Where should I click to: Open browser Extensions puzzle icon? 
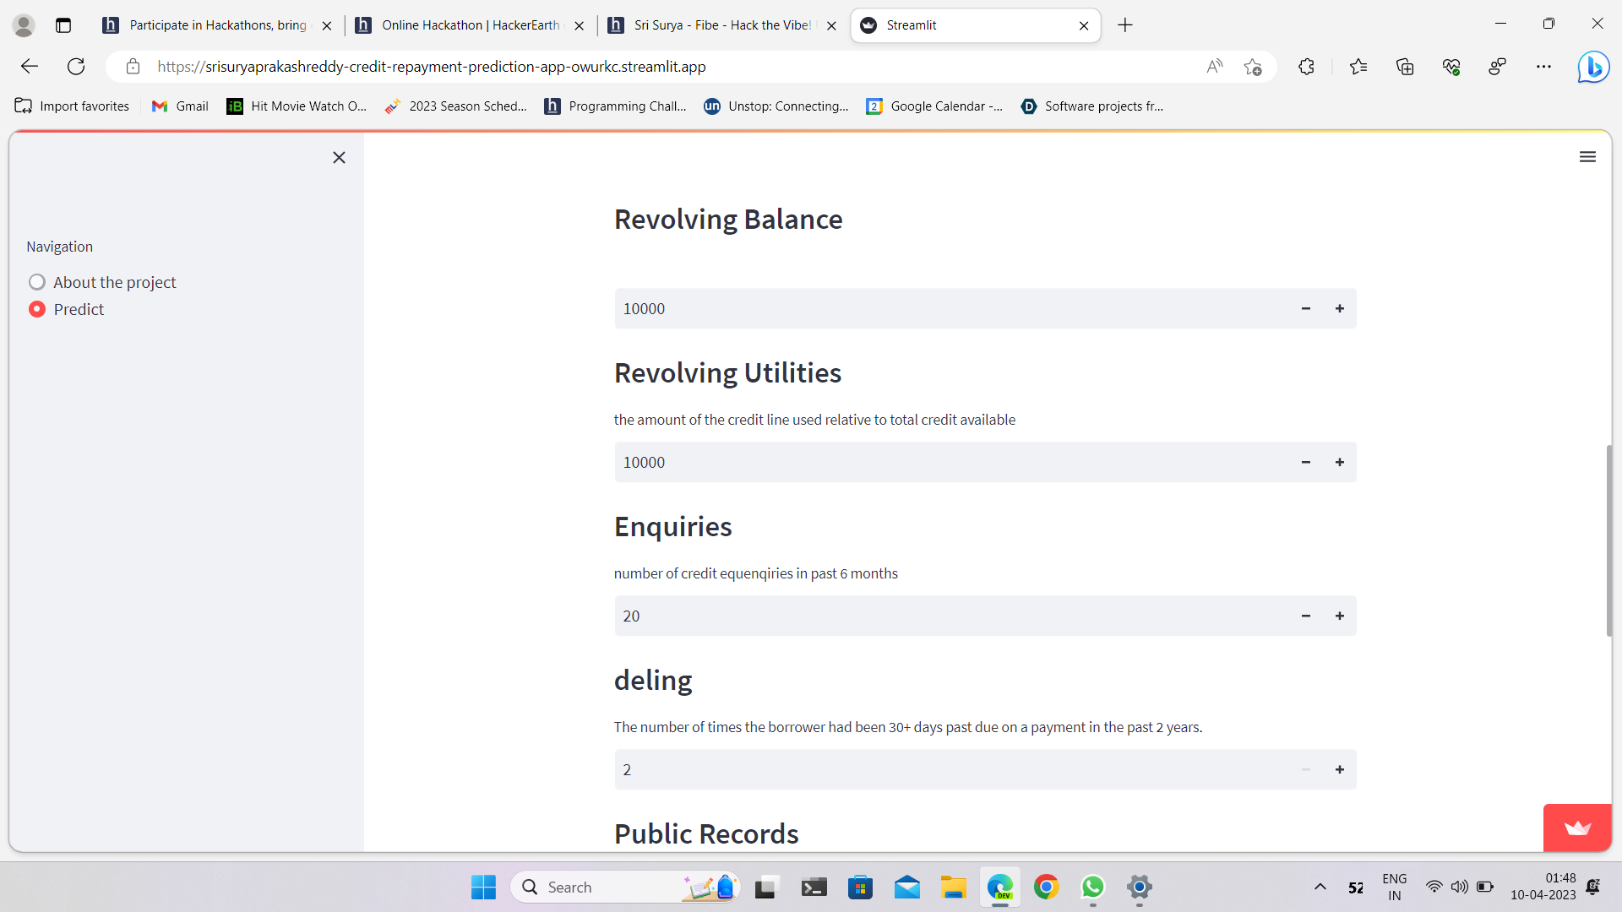tap(1306, 67)
